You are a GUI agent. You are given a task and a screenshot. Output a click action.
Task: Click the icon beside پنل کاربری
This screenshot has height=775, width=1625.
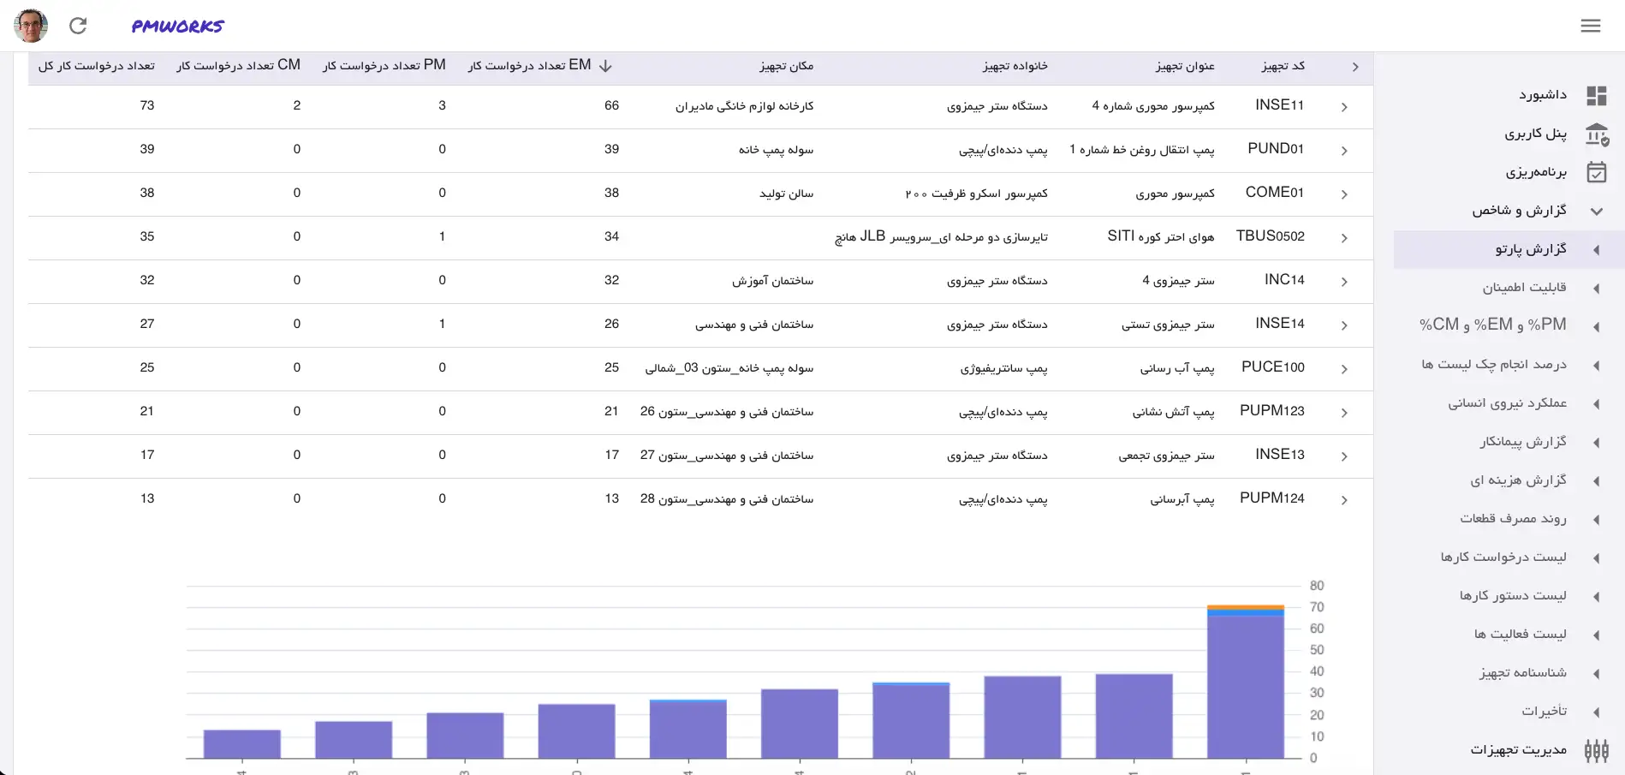click(x=1598, y=134)
